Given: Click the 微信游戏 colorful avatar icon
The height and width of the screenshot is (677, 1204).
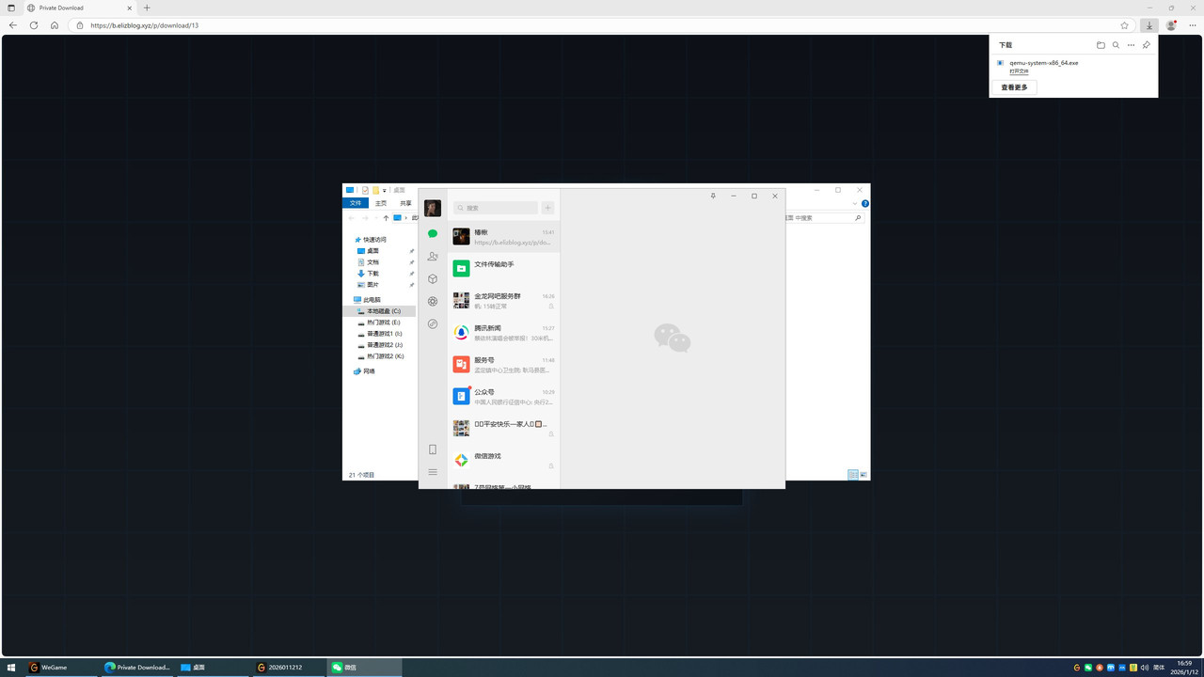Looking at the screenshot, I should click(461, 460).
